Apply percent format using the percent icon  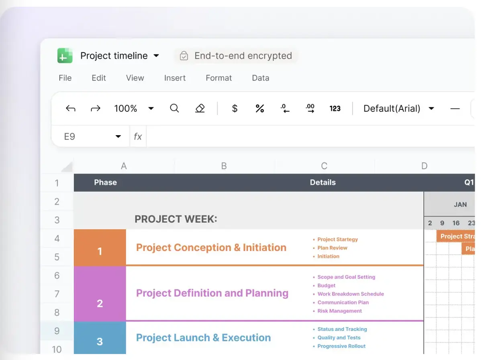260,108
